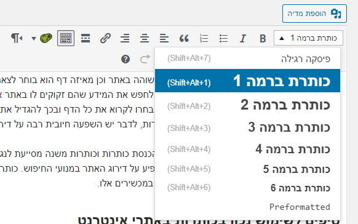
Task: Toggle the toolbar kitchen sink button
Action: pos(66,38)
